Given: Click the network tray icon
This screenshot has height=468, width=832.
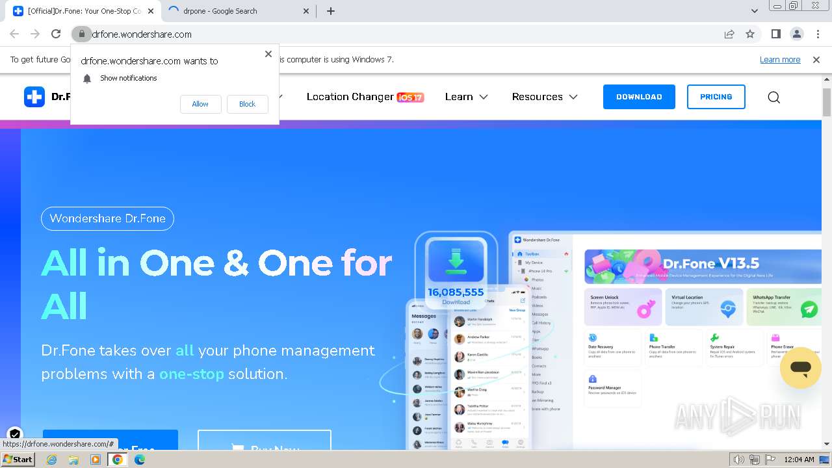Looking at the screenshot, I should click(754, 460).
